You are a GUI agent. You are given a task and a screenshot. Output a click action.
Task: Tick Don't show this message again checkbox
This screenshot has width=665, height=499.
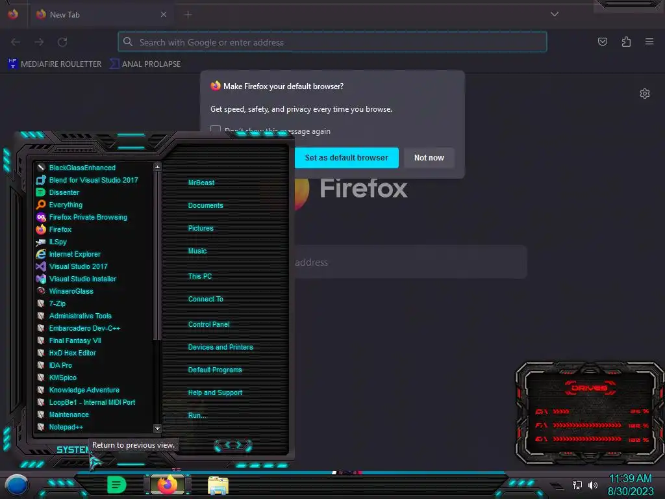point(216,129)
